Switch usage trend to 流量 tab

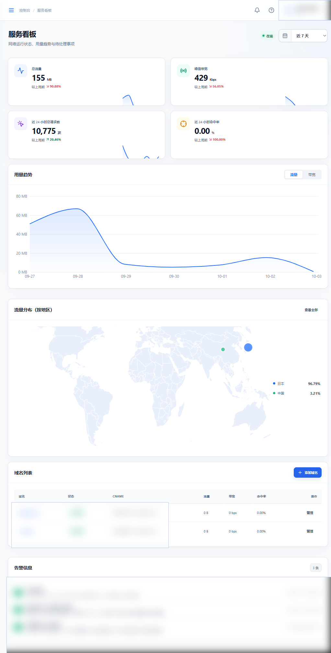(x=294, y=175)
